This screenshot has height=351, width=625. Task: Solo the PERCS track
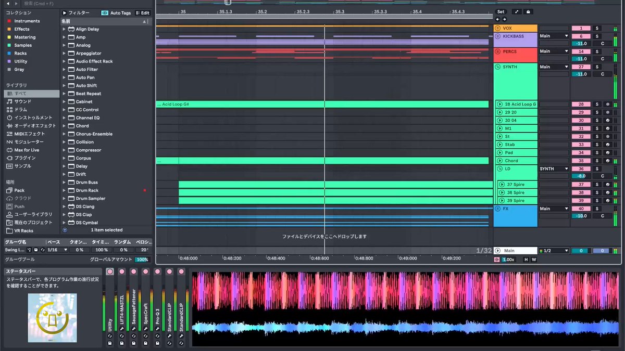(597, 51)
